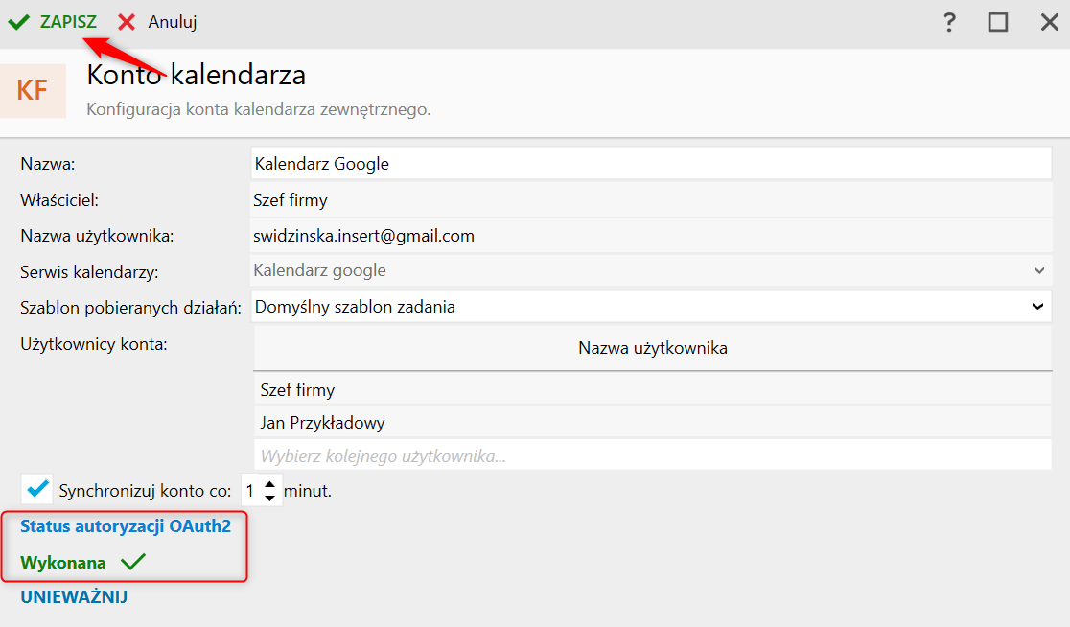Click the Nazwa text field
The width and height of the screenshot is (1070, 627).
[x=652, y=163]
